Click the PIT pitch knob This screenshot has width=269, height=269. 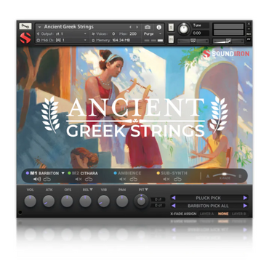click(141, 201)
